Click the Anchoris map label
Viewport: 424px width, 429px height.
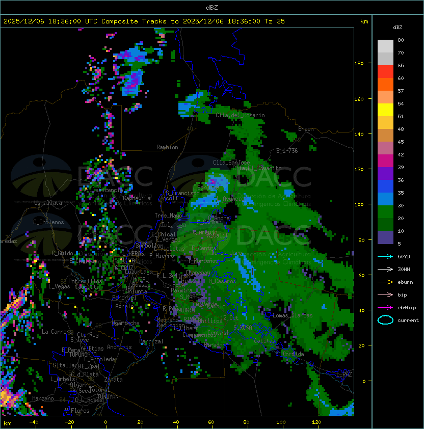[x=119, y=347]
